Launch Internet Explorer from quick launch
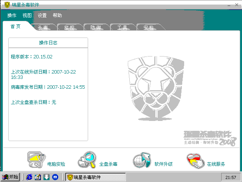242x182 pixels. [29, 177]
